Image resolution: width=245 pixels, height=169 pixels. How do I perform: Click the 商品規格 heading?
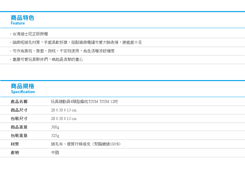tap(22, 86)
